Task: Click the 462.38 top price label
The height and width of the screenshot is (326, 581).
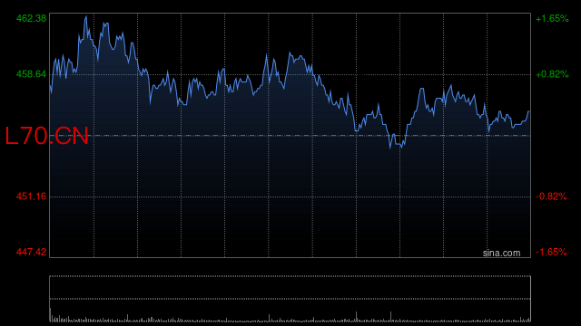Action: 31,18
